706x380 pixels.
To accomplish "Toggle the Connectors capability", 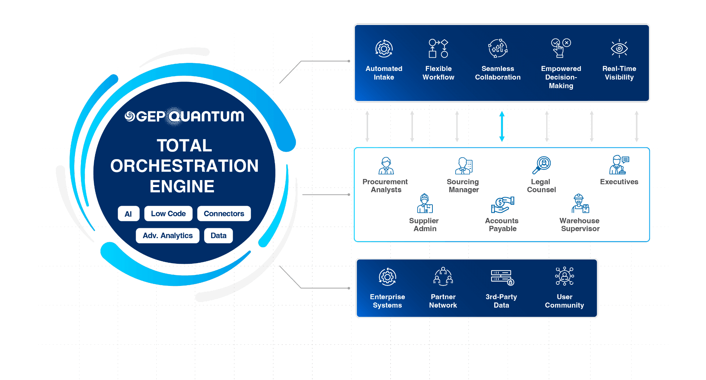I will 224,214.
